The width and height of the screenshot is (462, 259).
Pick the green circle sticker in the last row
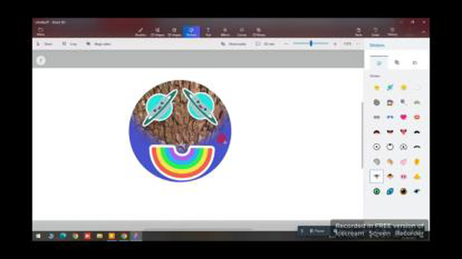tap(377, 191)
